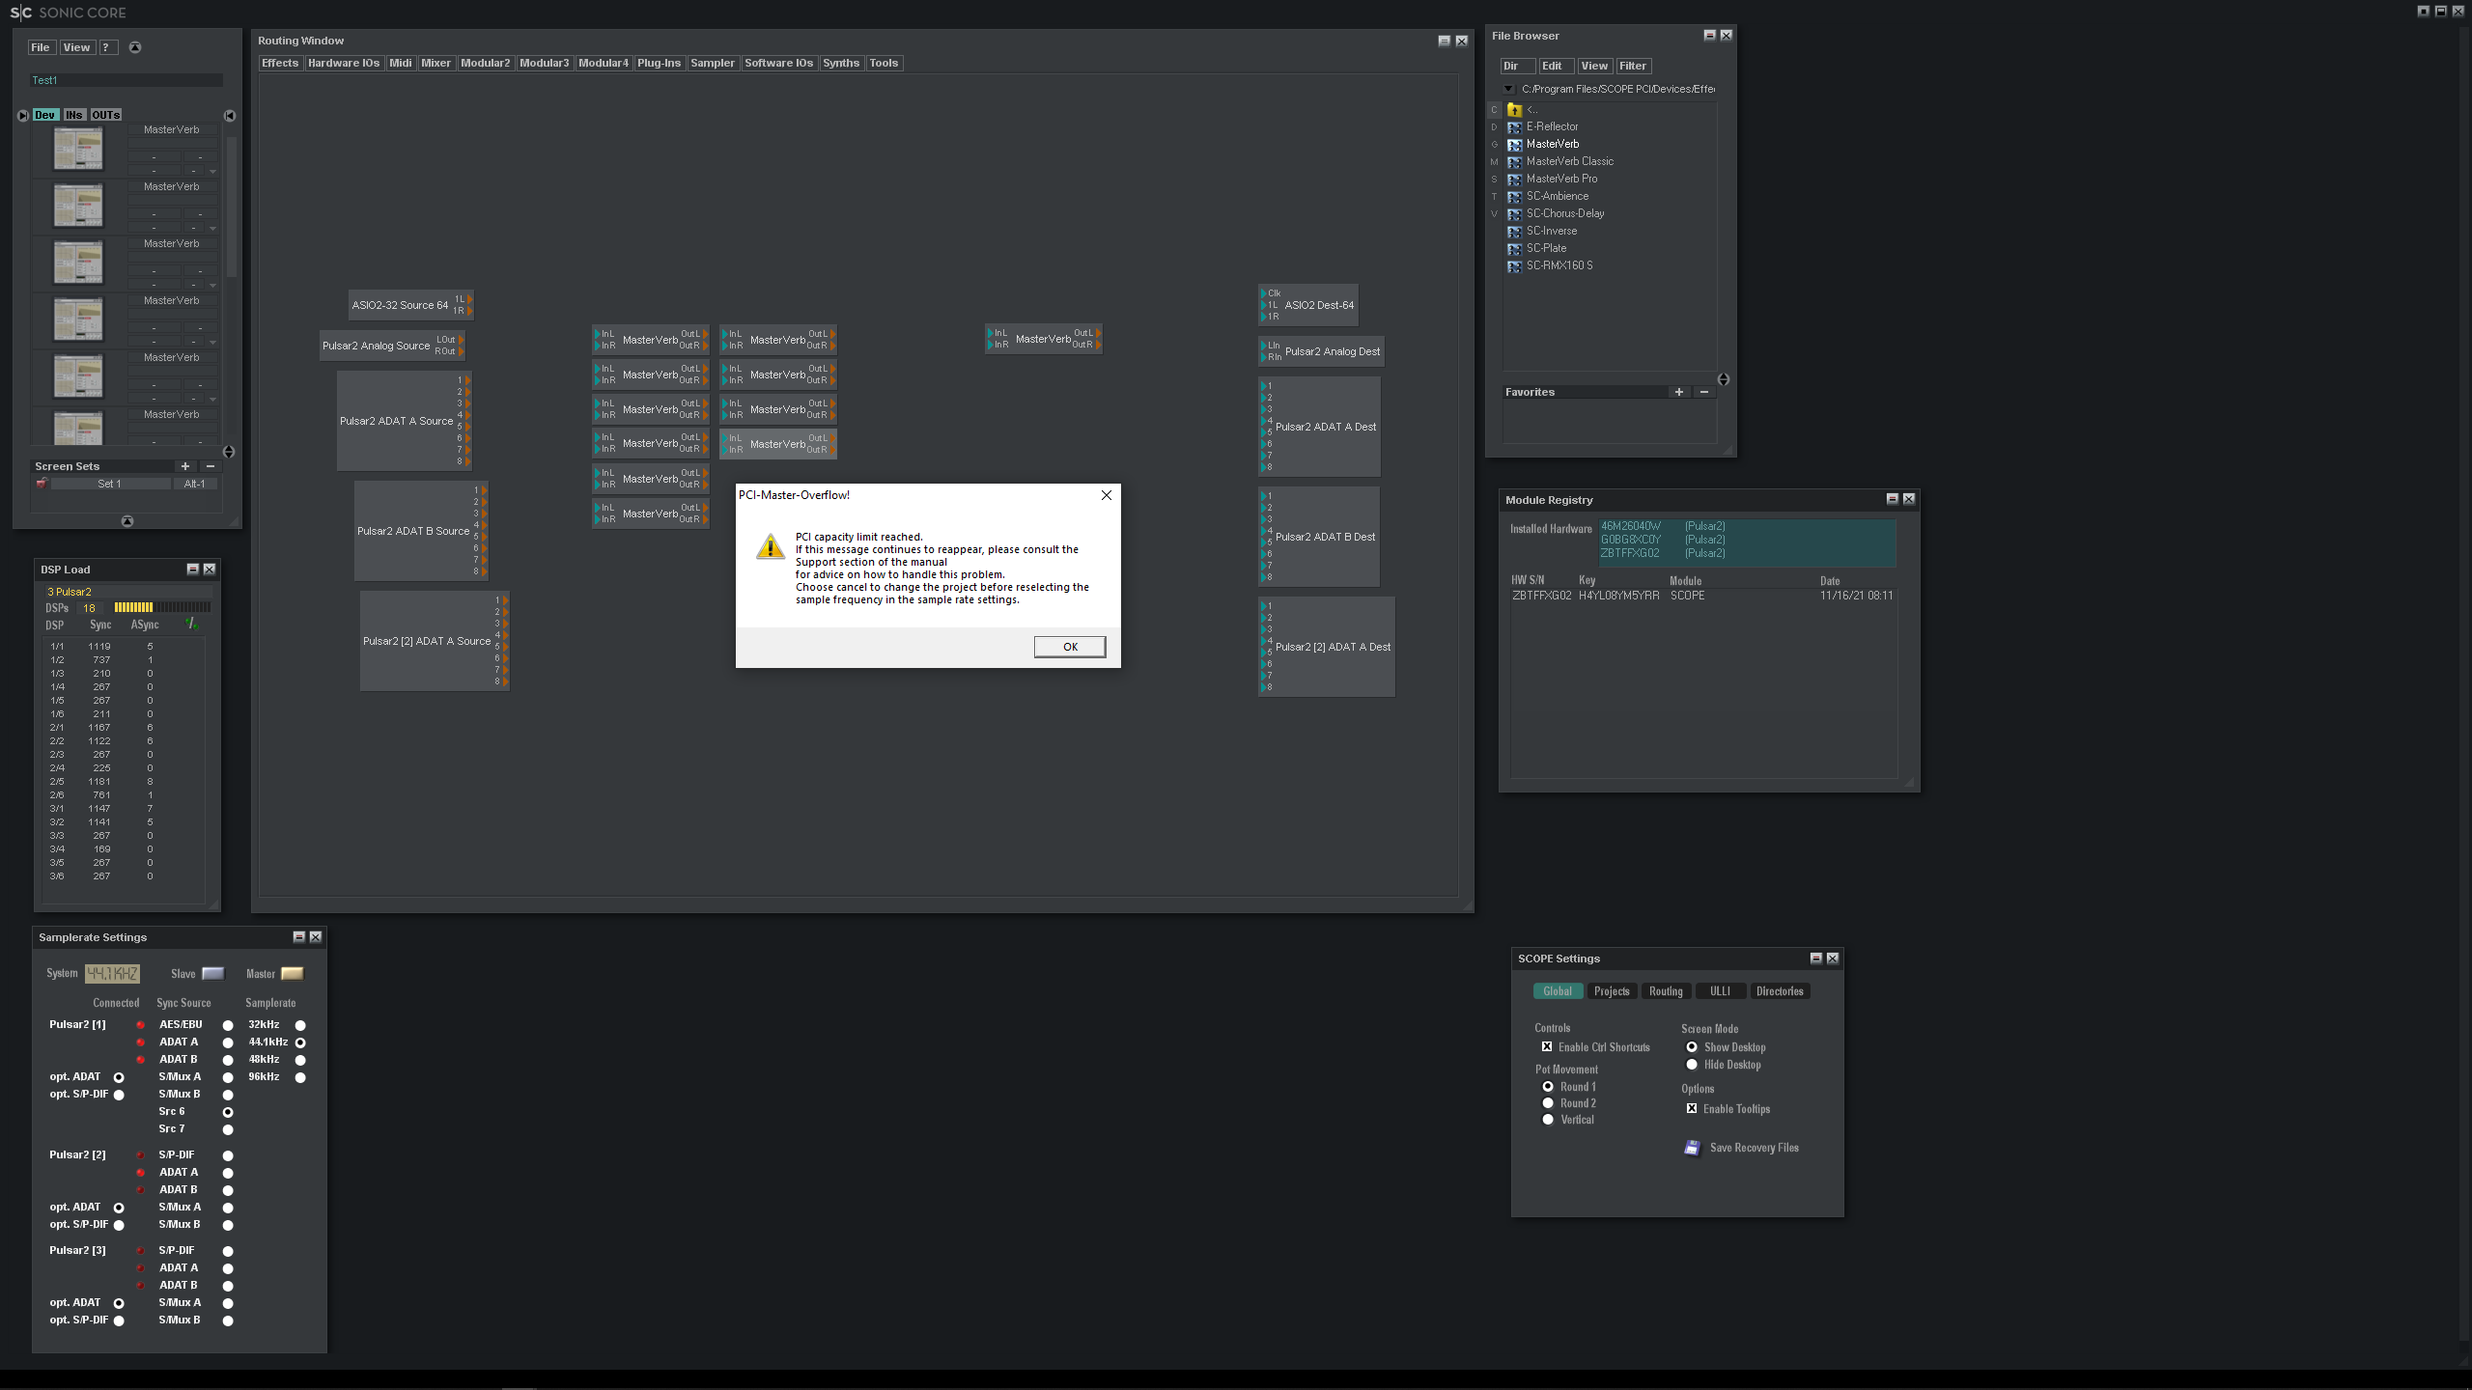Select the 48kHz samplerate radio button
Image resolution: width=2472 pixels, height=1390 pixels.
click(x=300, y=1060)
